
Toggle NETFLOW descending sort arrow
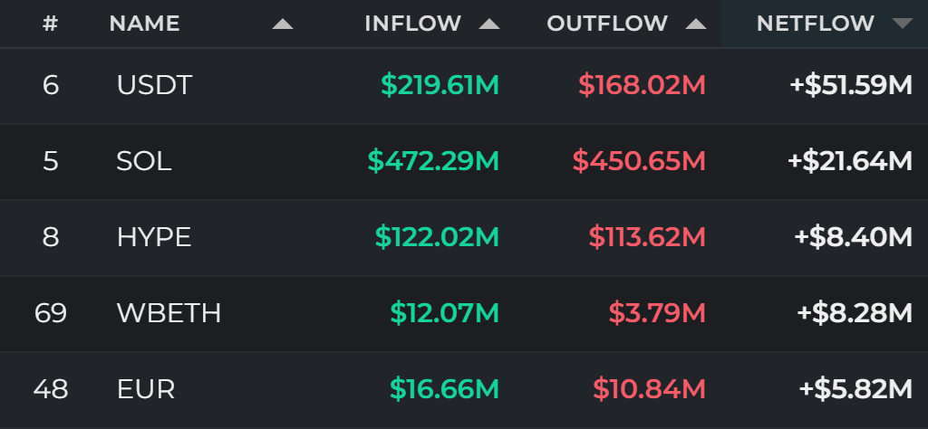903,24
